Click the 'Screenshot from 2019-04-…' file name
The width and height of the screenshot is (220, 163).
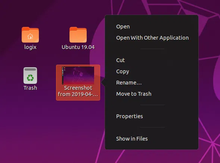[78, 91]
